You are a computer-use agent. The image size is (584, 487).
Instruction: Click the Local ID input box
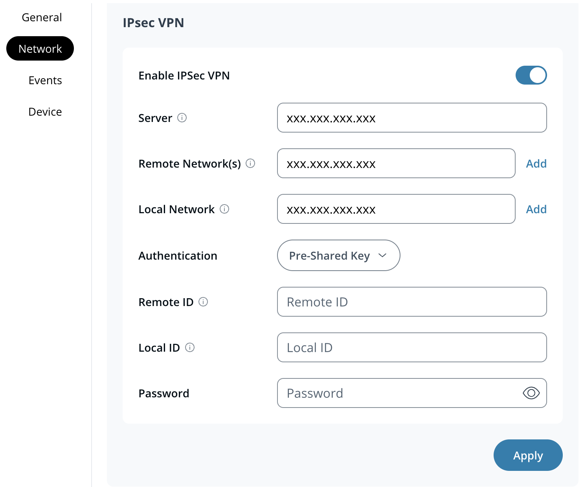pos(411,347)
